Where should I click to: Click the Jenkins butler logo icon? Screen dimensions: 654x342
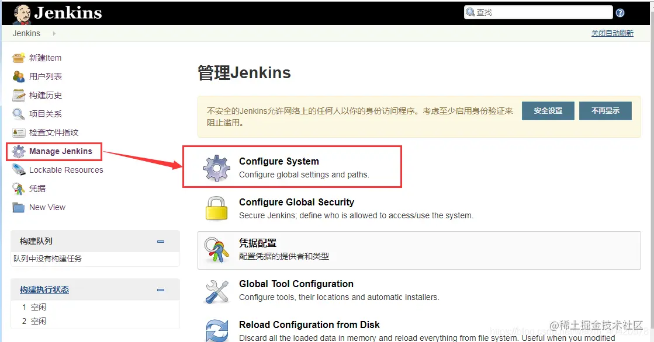pos(22,15)
